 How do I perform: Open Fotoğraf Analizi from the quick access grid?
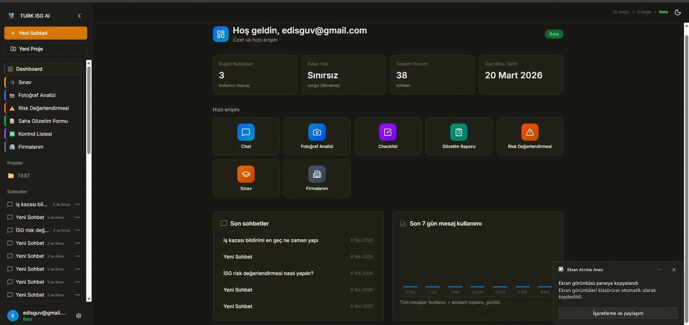316,132
